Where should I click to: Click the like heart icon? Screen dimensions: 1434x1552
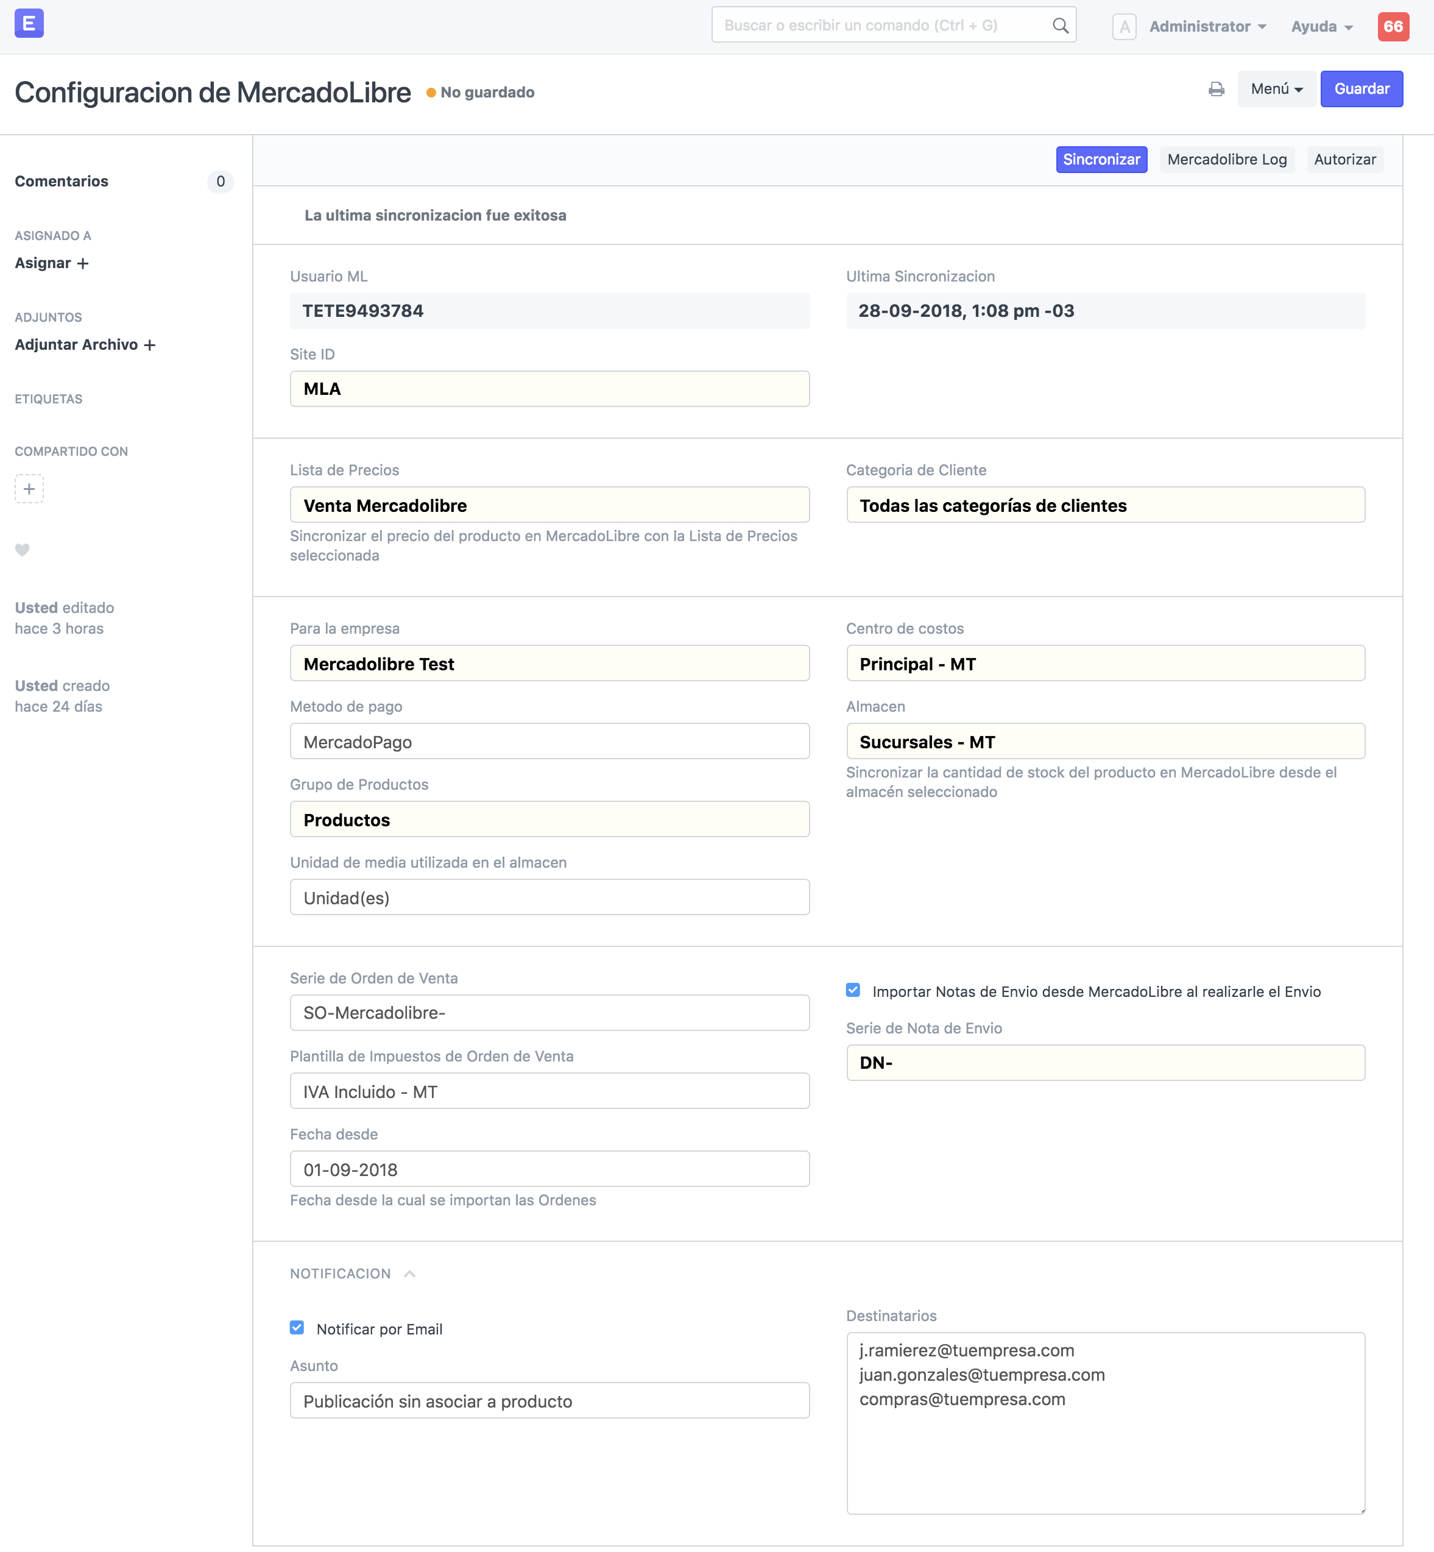pos(23,550)
